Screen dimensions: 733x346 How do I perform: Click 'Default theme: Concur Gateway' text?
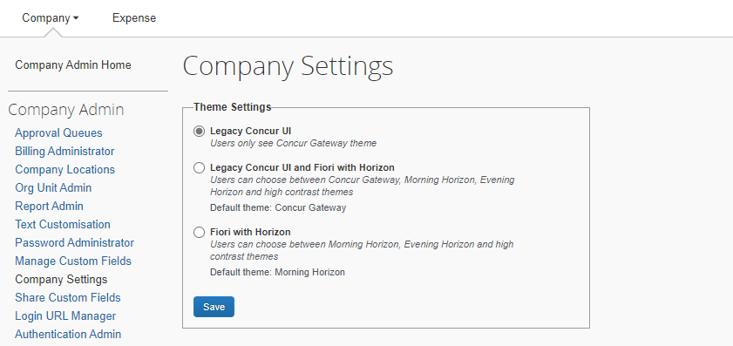tap(278, 207)
